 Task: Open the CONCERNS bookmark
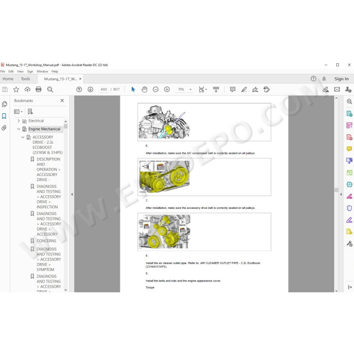(x=47, y=241)
